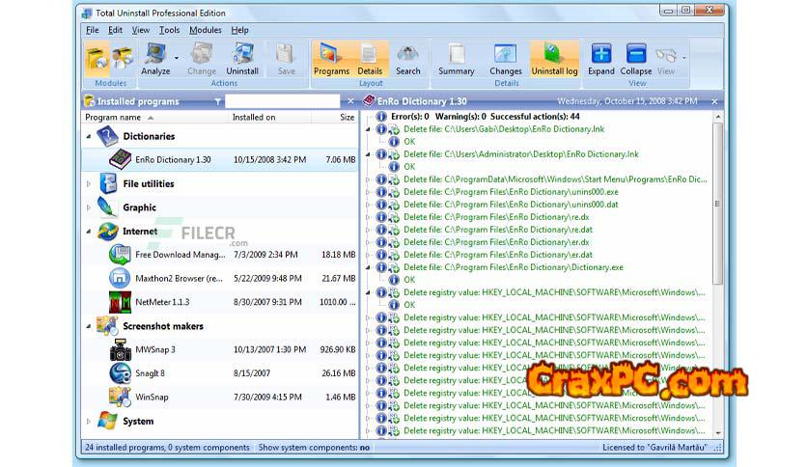Screen dimensions: 807x467
Task: Open the View dropdown arrow
Action: point(684,58)
